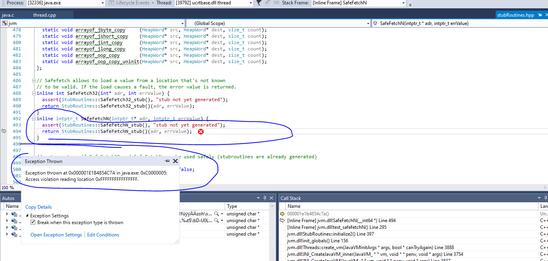The width and height of the screenshot is (548, 261).
Task: Open Autos panel window options dropdown
Action: click(x=259, y=198)
